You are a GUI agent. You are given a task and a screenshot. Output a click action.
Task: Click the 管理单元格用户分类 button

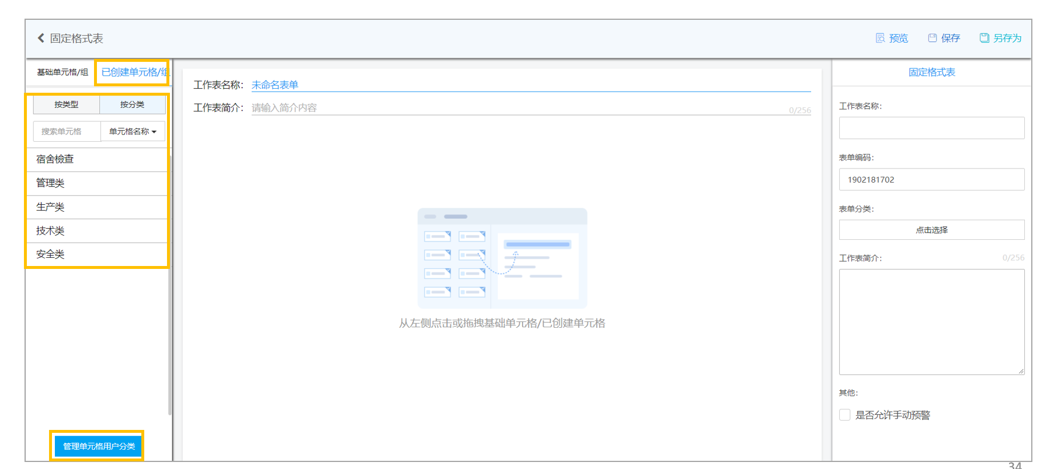tap(98, 446)
